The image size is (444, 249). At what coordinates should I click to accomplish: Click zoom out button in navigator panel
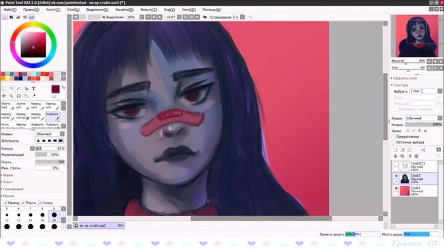pos(429,62)
